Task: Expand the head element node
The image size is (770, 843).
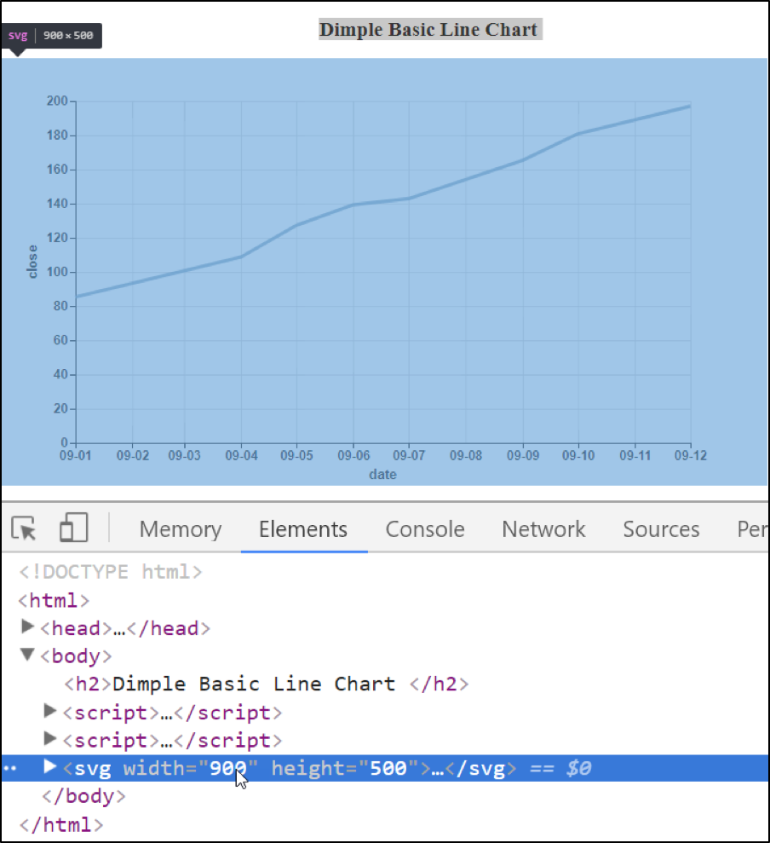Action: click(x=27, y=626)
